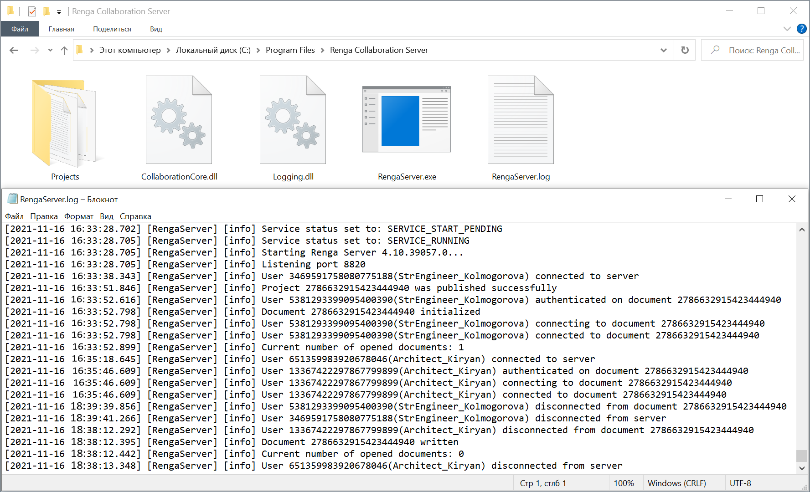The height and width of the screenshot is (492, 810).
Task: Open the Файл tab in Explorer
Action: click(20, 29)
